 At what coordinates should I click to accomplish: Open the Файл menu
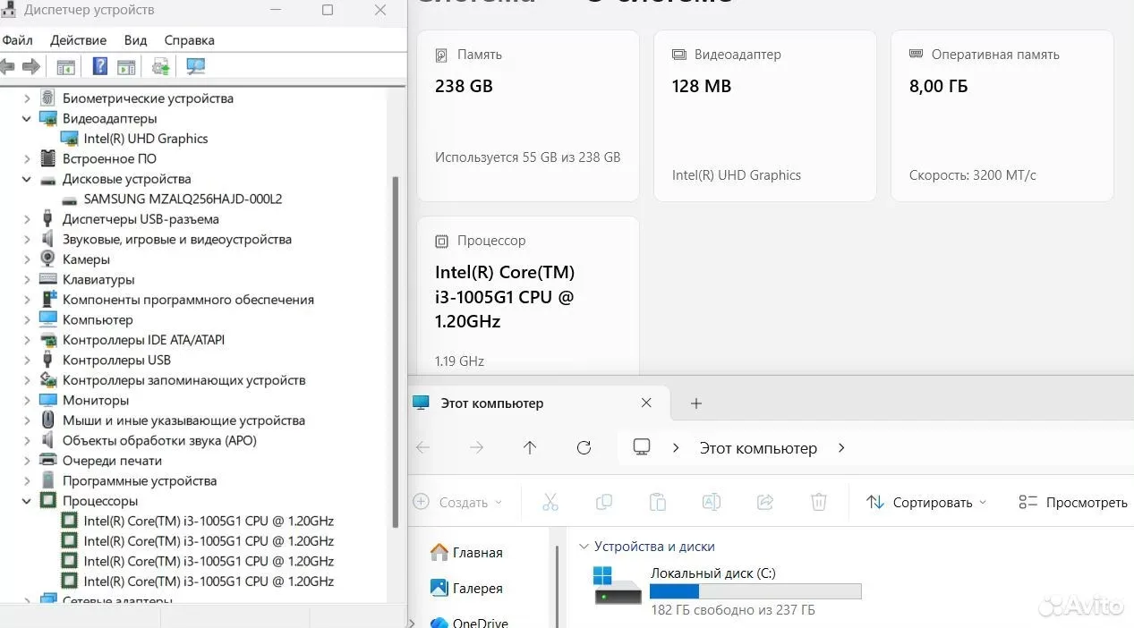coord(17,40)
